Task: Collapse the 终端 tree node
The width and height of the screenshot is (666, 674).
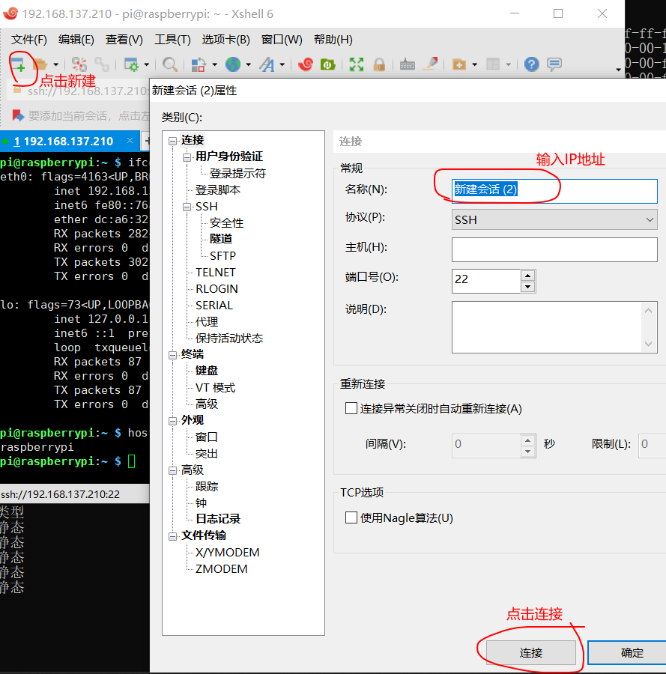Action: pos(173,355)
